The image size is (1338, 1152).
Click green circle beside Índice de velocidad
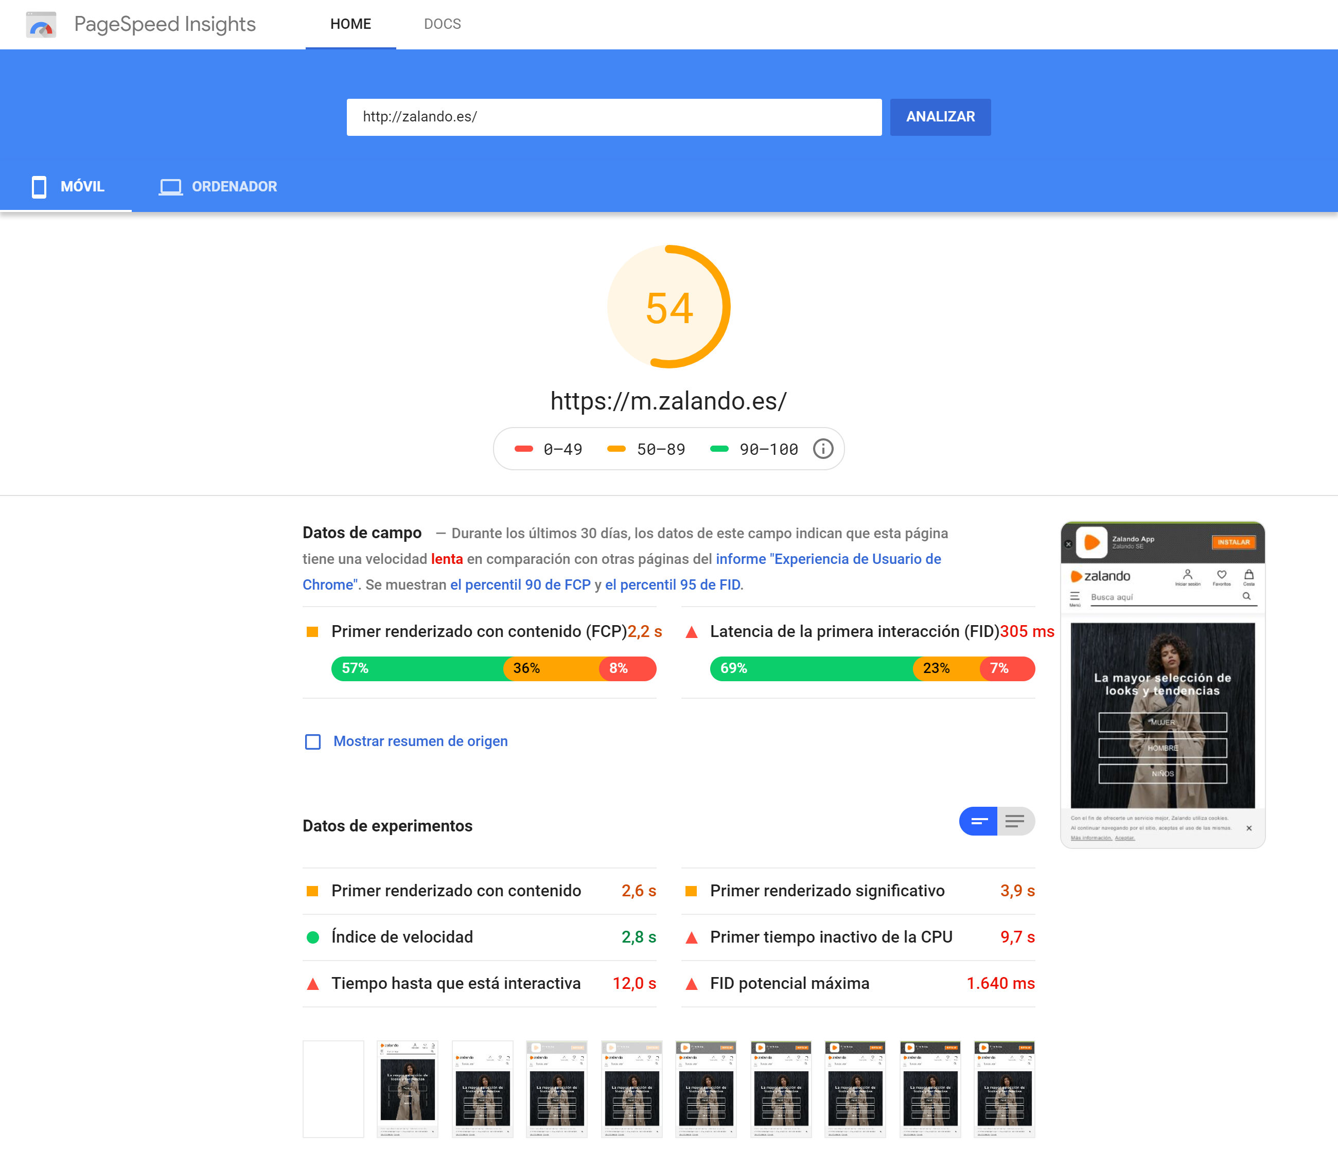coord(312,937)
